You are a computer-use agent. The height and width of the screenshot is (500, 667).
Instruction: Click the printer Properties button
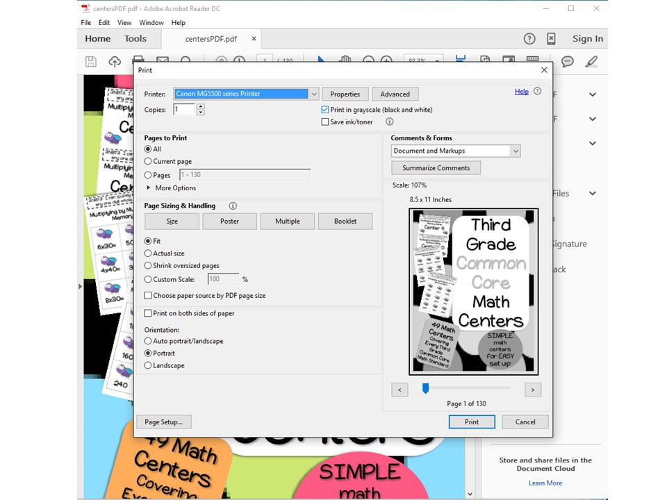coord(345,94)
